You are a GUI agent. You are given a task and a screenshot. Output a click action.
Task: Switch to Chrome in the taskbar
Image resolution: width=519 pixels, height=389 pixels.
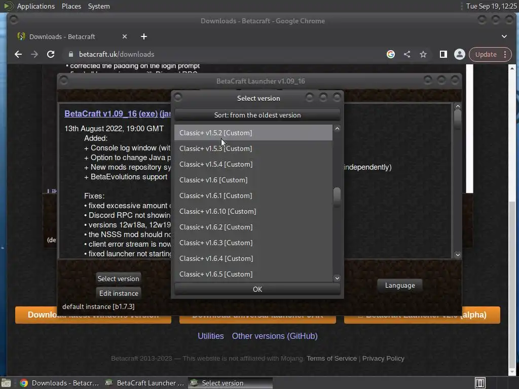pos(60,383)
